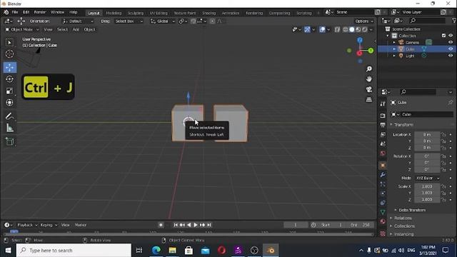Open the Material properties tab
Image resolution: width=457 pixels, height=257 pixels.
pyautogui.click(x=383, y=221)
